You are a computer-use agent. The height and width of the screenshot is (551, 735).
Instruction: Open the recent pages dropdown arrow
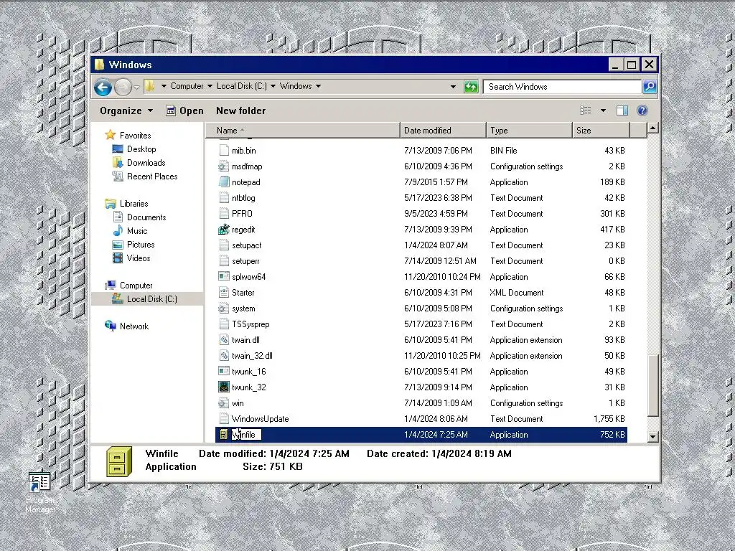pos(136,87)
